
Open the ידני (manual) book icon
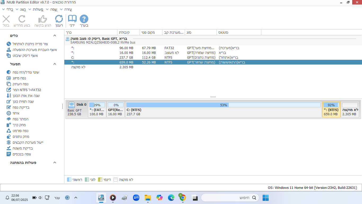click(x=72, y=19)
